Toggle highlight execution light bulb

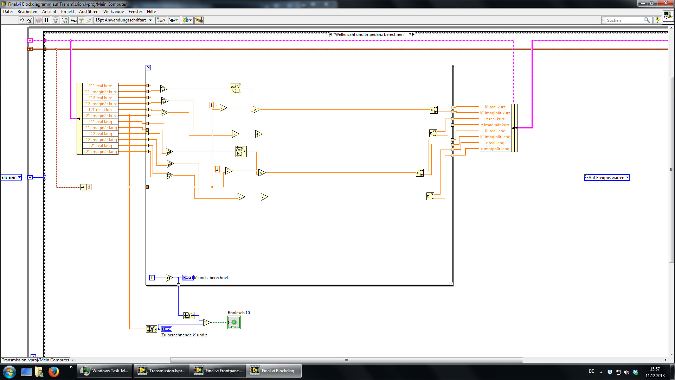pyautogui.click(x=55, y=20)
